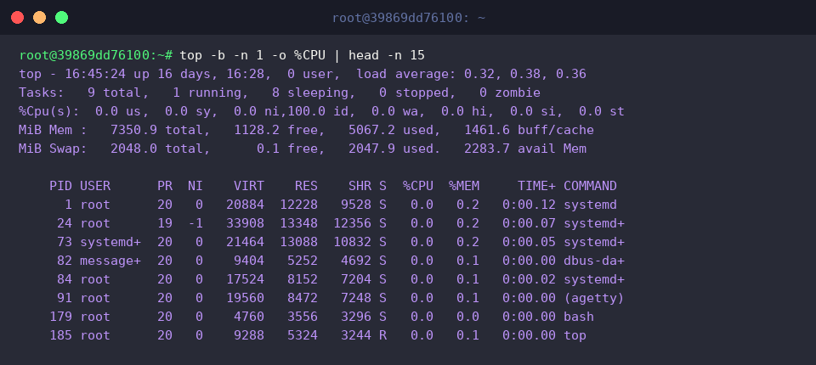This screenshot has width=816, height=365.
Task: Click the user systemd+ in PID 73 row
Action: coord(110,242)
